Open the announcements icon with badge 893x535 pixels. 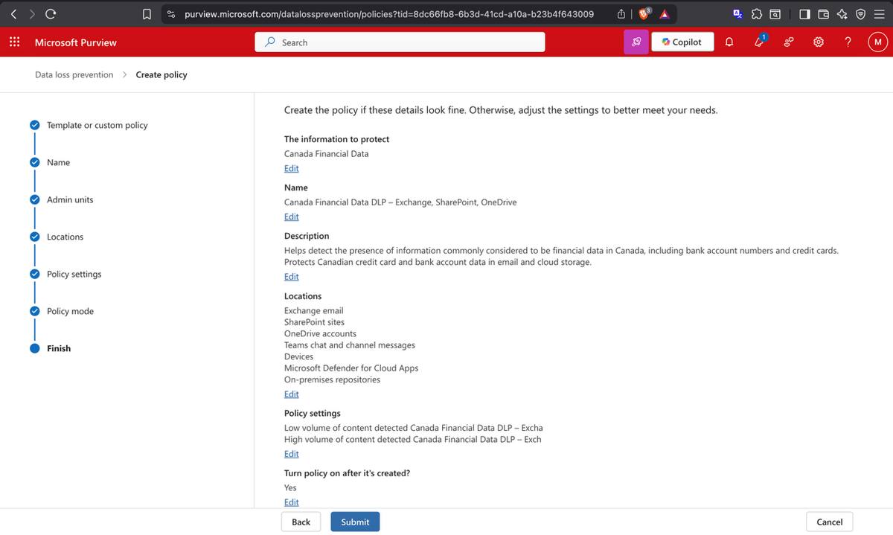tap(760, 42)
